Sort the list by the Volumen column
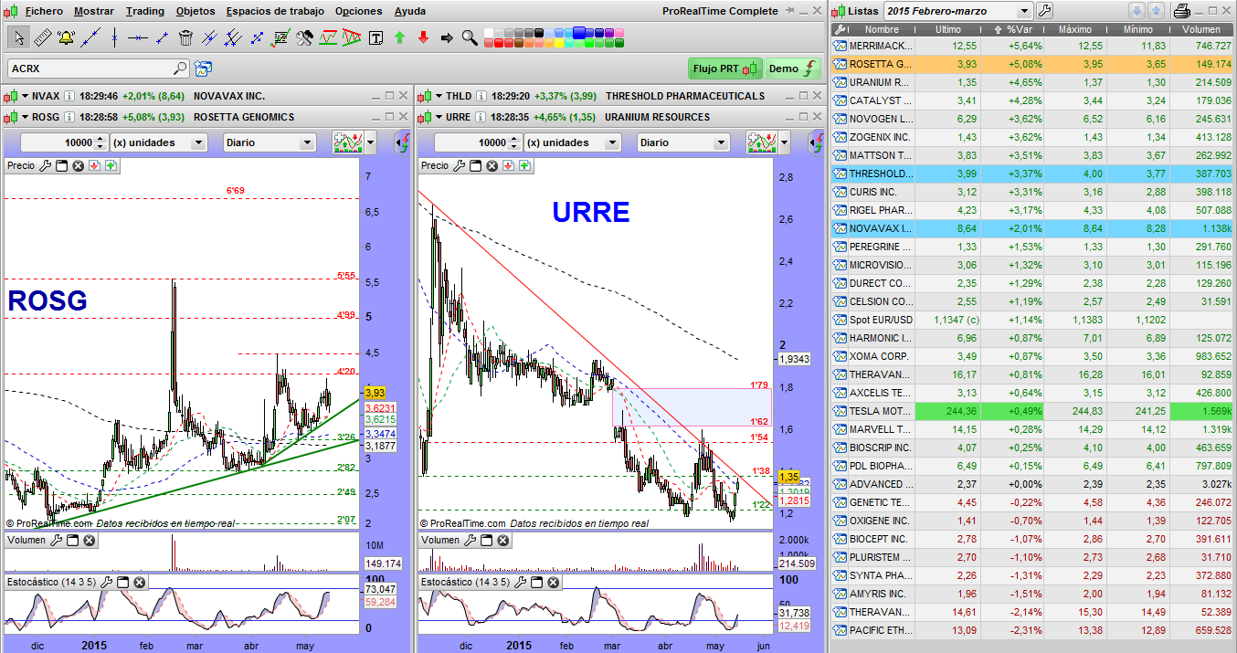The image size is (1237, 653). tap(1200, 28)
